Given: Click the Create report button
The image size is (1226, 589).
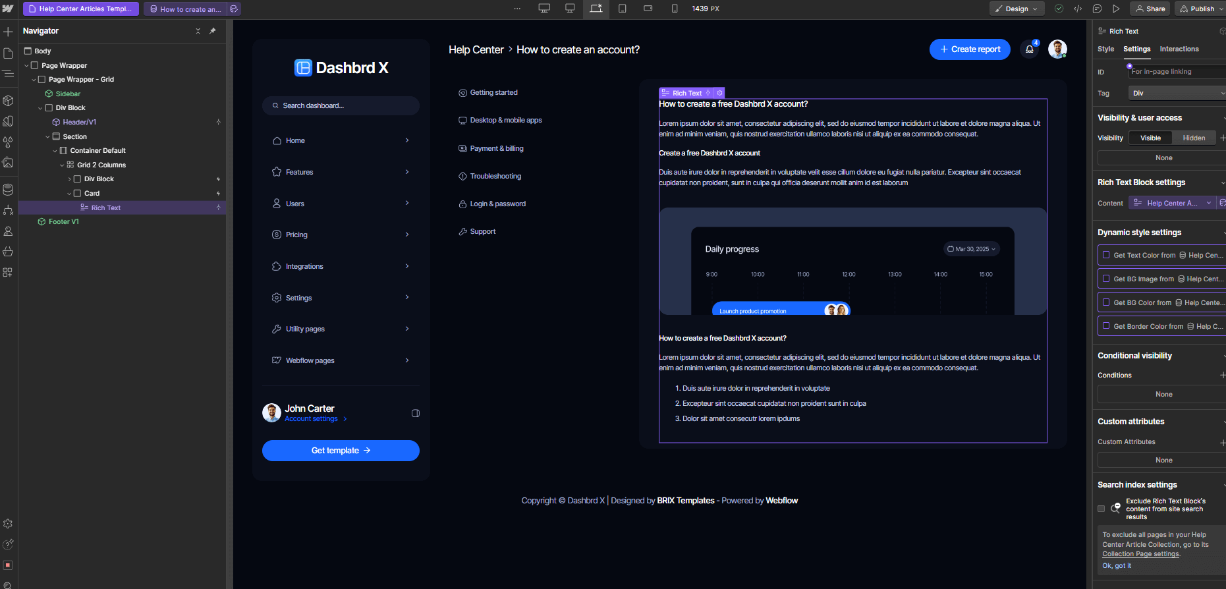Looking at the screenshot, I should (970, 49).
